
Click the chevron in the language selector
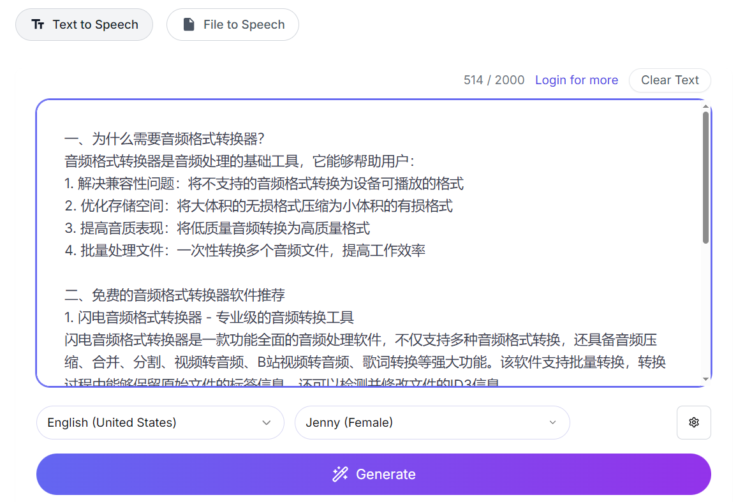(x=267, y=422)
